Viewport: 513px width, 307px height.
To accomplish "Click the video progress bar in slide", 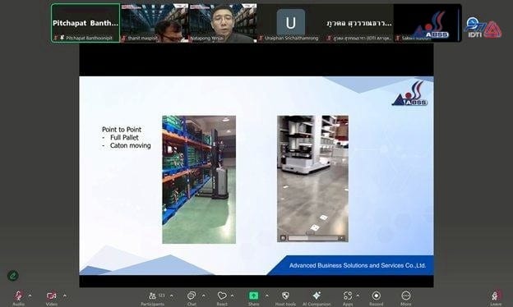I will (x=313, y=238).
